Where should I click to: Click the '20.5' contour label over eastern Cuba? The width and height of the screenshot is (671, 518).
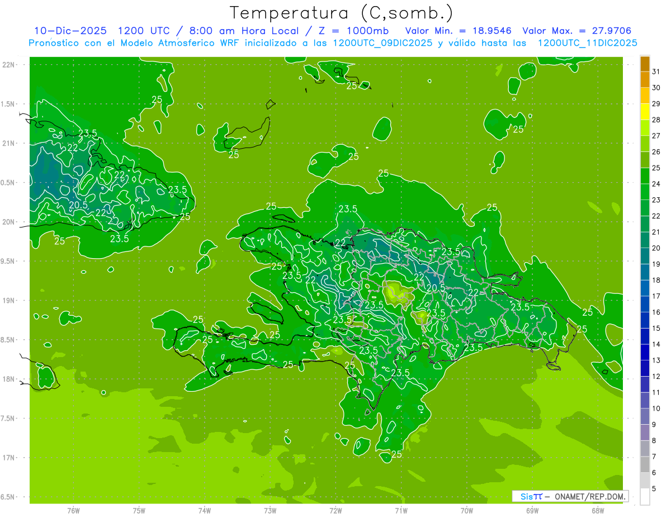78,205
